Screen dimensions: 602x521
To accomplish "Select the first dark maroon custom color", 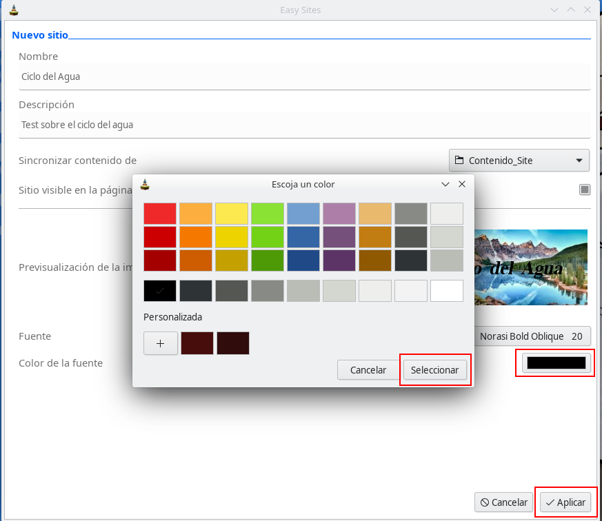I will (x=197, y=343).
